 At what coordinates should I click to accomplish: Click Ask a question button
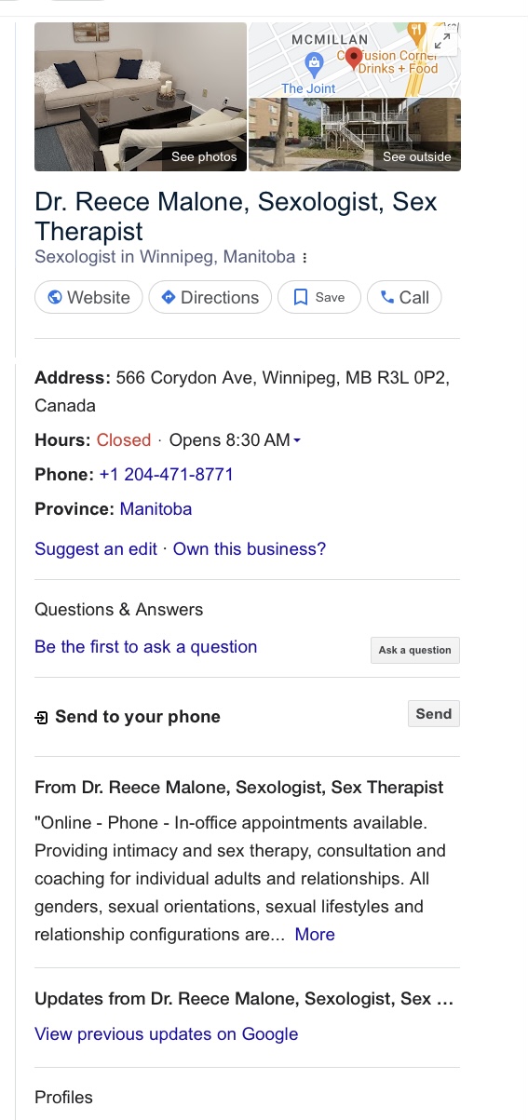[415, 651]
